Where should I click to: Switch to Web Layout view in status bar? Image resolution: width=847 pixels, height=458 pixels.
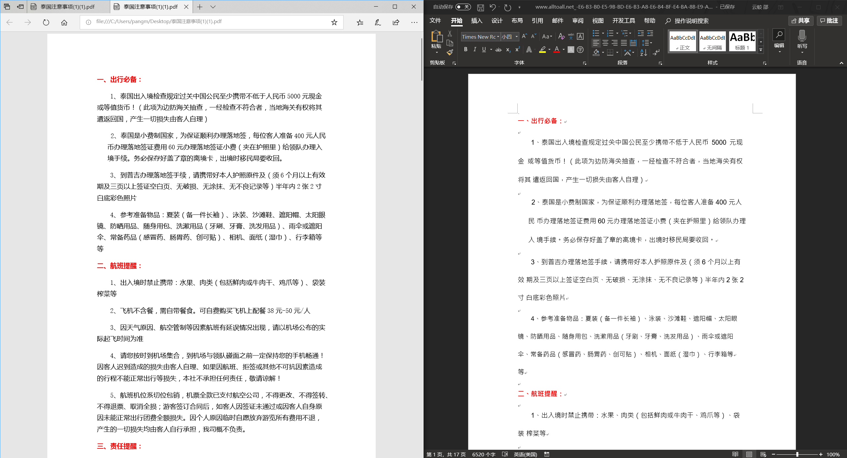[x=763, y=454]
